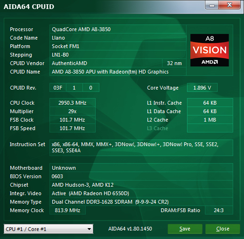The image size is (244, 239).
Task: Click the Processor name field QuadCore AMD A8-3850
Action: [118, 29]
